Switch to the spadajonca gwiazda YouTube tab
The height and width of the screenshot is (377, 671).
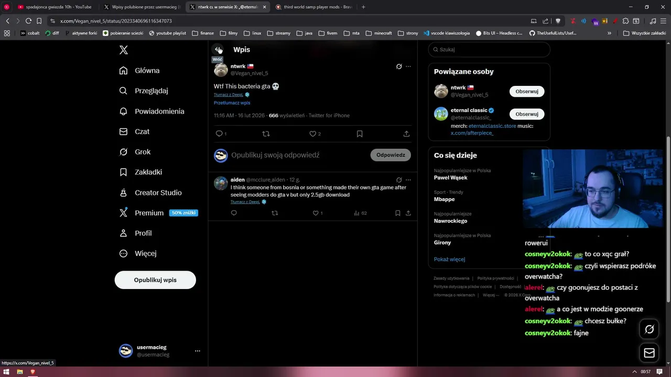coord(55,7)
